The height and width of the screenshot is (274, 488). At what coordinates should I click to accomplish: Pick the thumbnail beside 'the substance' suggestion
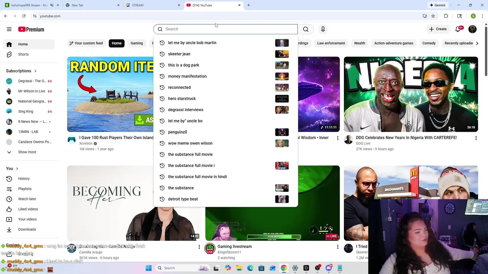(282, 188)
